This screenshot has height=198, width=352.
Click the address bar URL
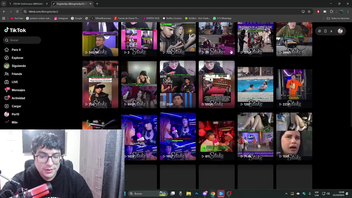coord(43,12)
